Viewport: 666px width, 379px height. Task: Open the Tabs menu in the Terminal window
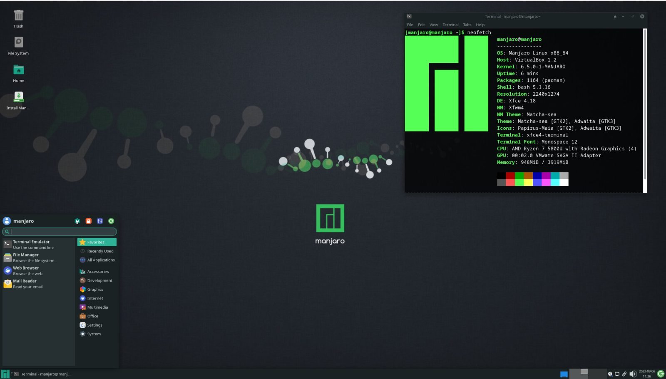pos(467,25)
